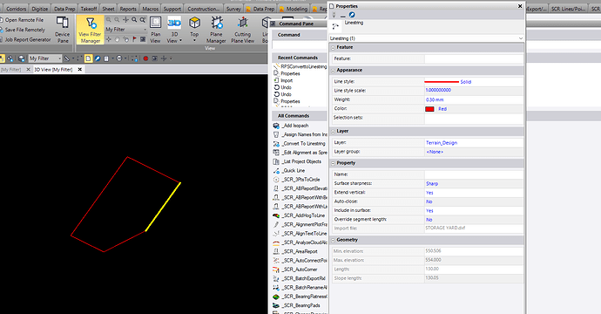
Task: Select RPSConverttoLinestring in Recent Commands
Action: [304, 66]
